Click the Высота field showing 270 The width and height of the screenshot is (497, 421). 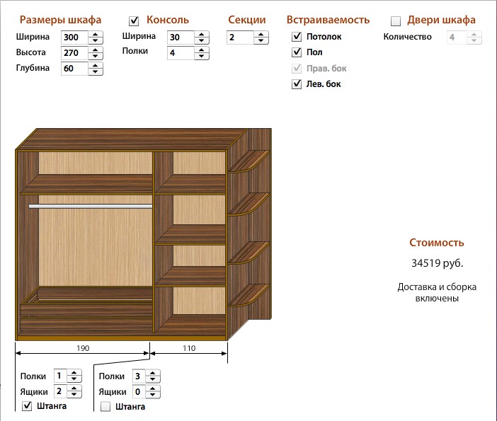click(x=74, y=53)
